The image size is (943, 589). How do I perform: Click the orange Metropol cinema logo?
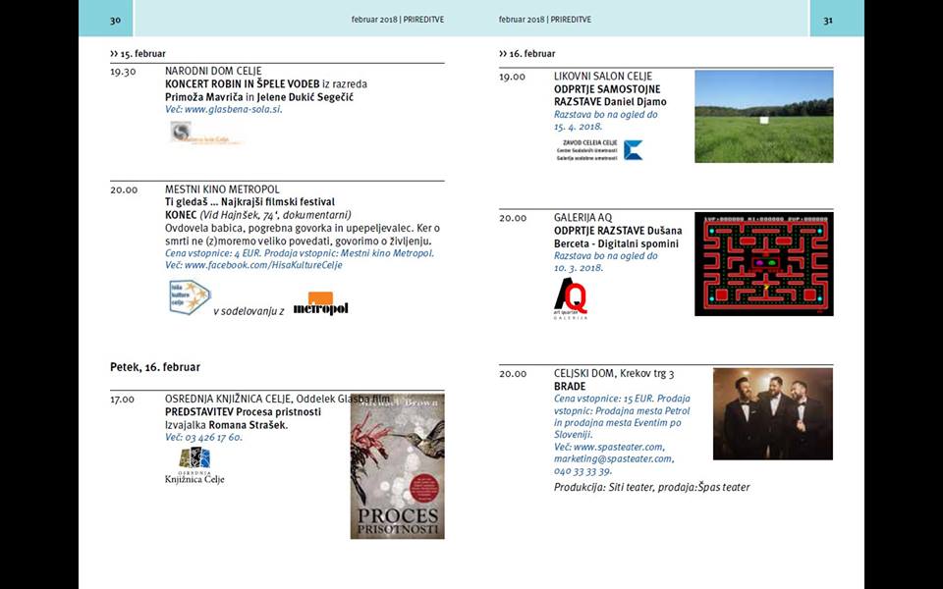(320, 304)
